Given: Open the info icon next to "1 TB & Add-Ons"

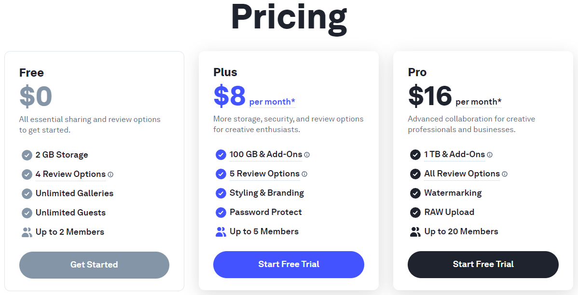Looking at the screenshot, I should point(490,155).
